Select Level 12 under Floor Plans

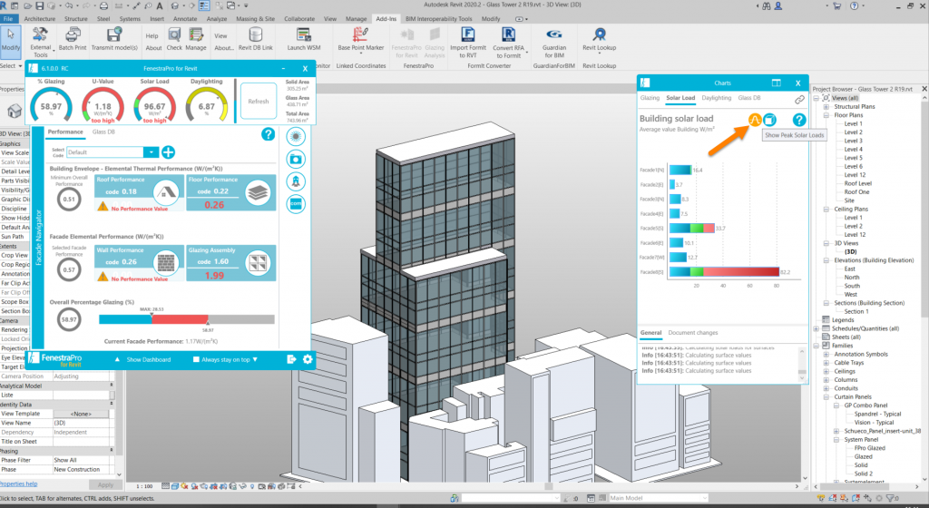[x=855, y=175]
